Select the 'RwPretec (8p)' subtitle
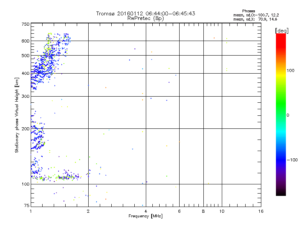This screenshot has width=307, height=230. (x=145, y=18)
